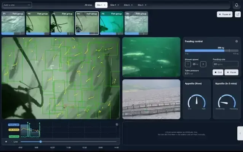Open Feeding control settings gear
243x152 pixels.
237,41
